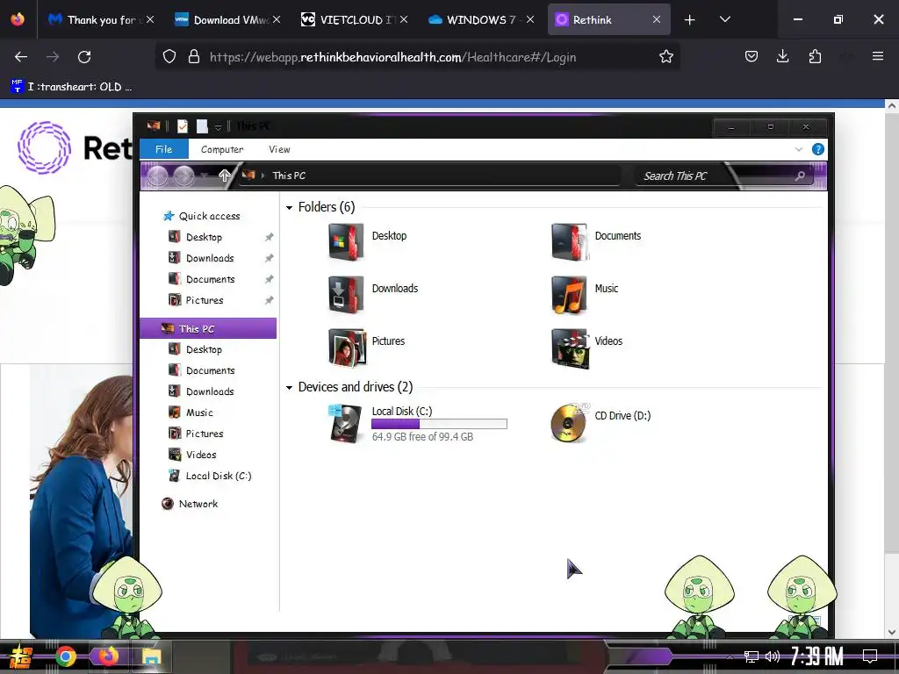Image resolution: width=899 pixels, height=674 pixels.
Task: Close the Rethink browser tab
Action: point(657,19)
